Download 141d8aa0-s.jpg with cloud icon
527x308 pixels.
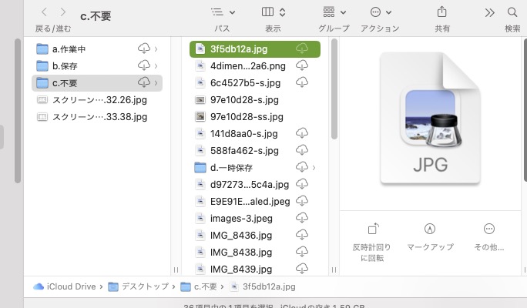[302, 133]
